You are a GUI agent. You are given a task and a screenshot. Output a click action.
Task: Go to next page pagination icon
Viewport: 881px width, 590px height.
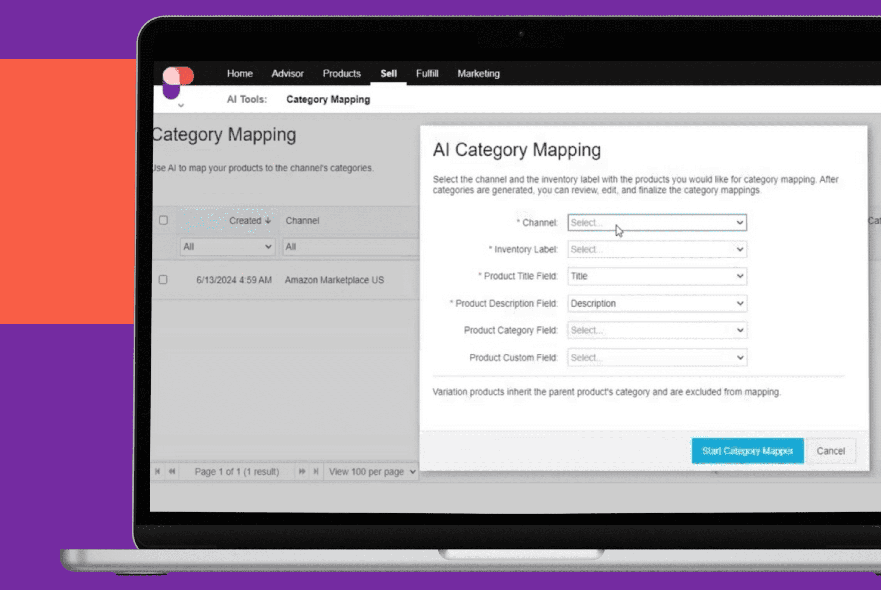point(302,471)
